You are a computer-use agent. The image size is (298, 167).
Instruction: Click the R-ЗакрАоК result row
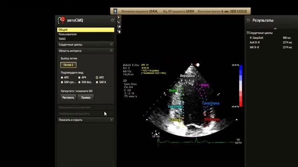pyautogui.click(x=271, y=38)
